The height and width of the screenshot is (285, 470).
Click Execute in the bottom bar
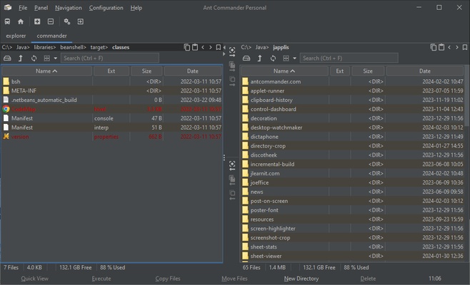[x=101, y=279]
